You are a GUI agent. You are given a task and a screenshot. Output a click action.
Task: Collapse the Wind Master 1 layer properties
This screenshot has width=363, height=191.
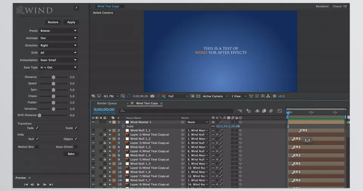click(110, 122)
